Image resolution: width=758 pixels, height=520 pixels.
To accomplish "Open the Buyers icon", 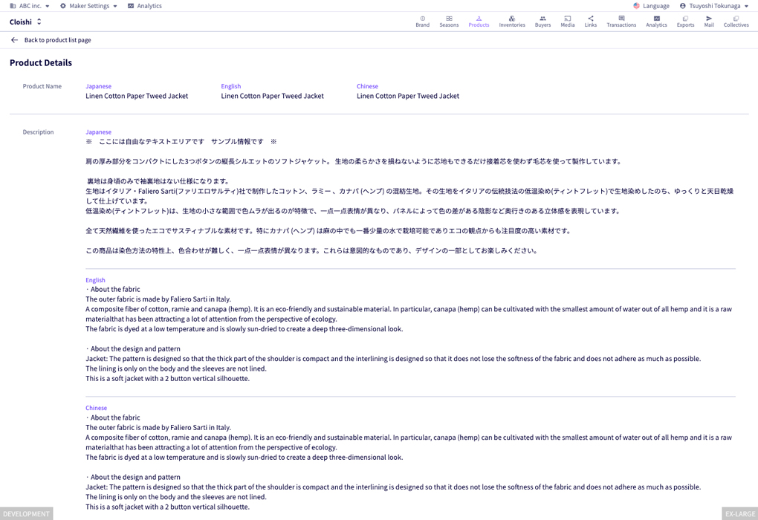I will 542,19.
